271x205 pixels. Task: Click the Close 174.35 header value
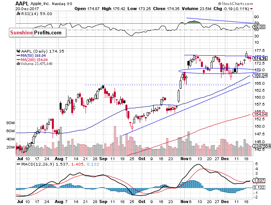(x=166, y=9)
